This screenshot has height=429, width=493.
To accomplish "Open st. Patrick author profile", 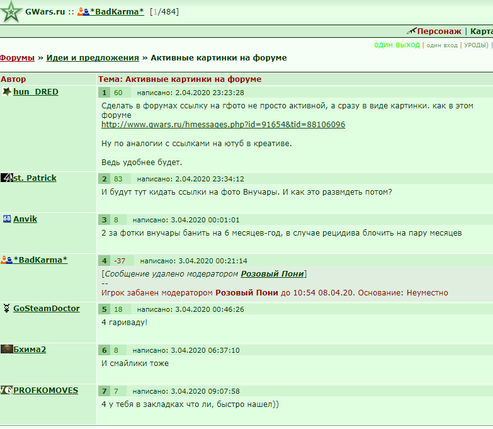I will click(x=35, y=178).
